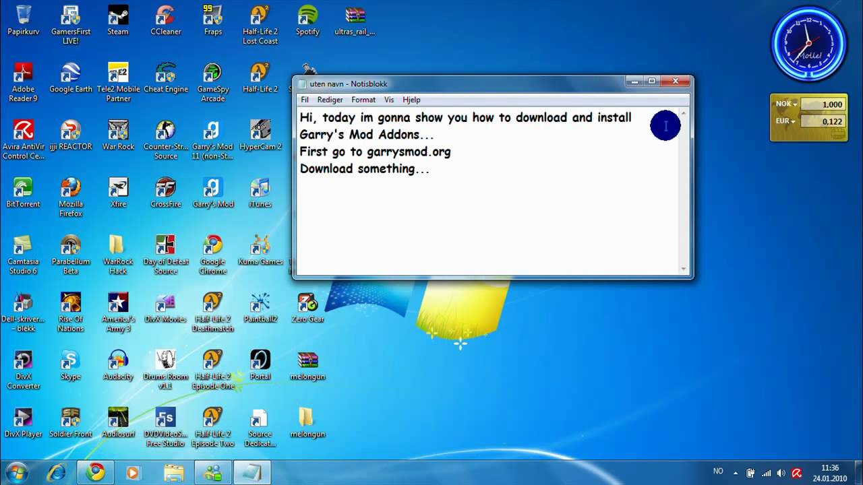This screenshot has width=863, height=485.
Task: Select Half-Life 2 Episode Two icon
Action: [213, 427]
